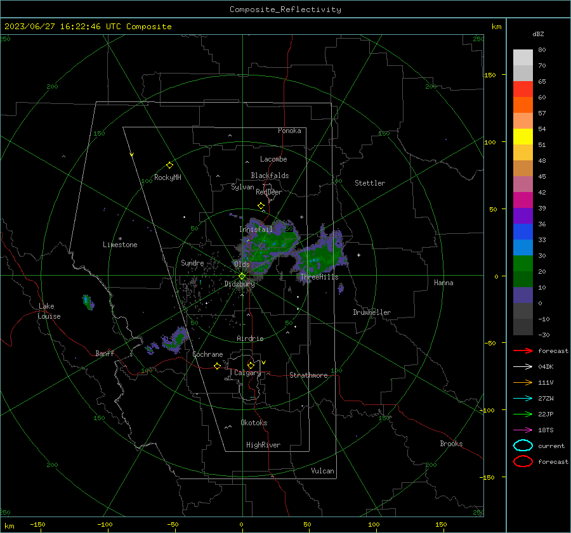The image size is (571, 533).
Task: Click the asterisk marker above Limestone label
Action: click(120, 239)
